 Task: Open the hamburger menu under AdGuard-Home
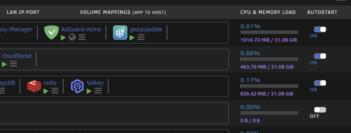[x=82, y=37]
